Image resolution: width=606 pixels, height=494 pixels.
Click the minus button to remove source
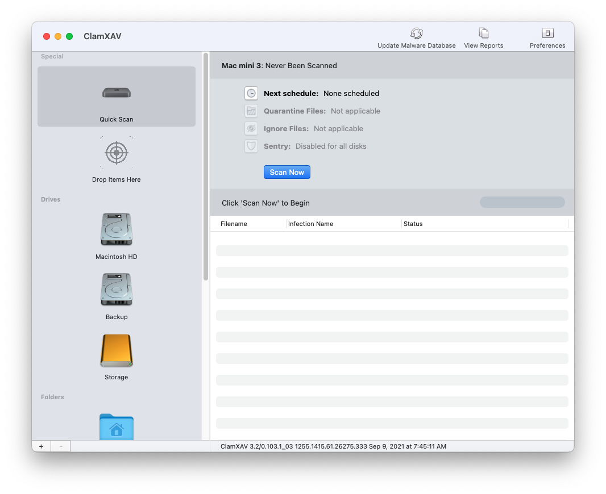pyautogui.click(x=61, y=446)
